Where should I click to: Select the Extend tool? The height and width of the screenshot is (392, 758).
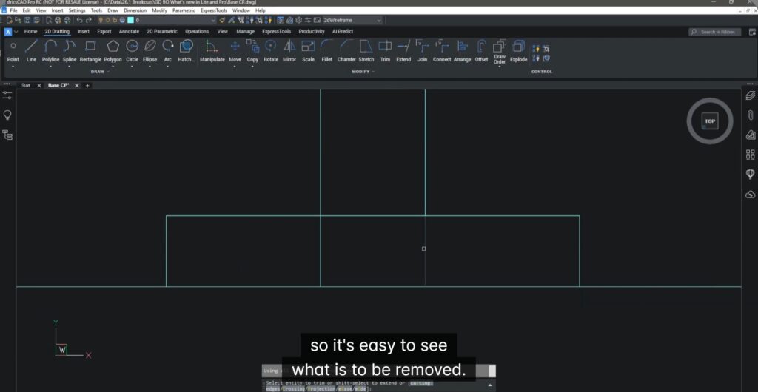click(403, 51)
